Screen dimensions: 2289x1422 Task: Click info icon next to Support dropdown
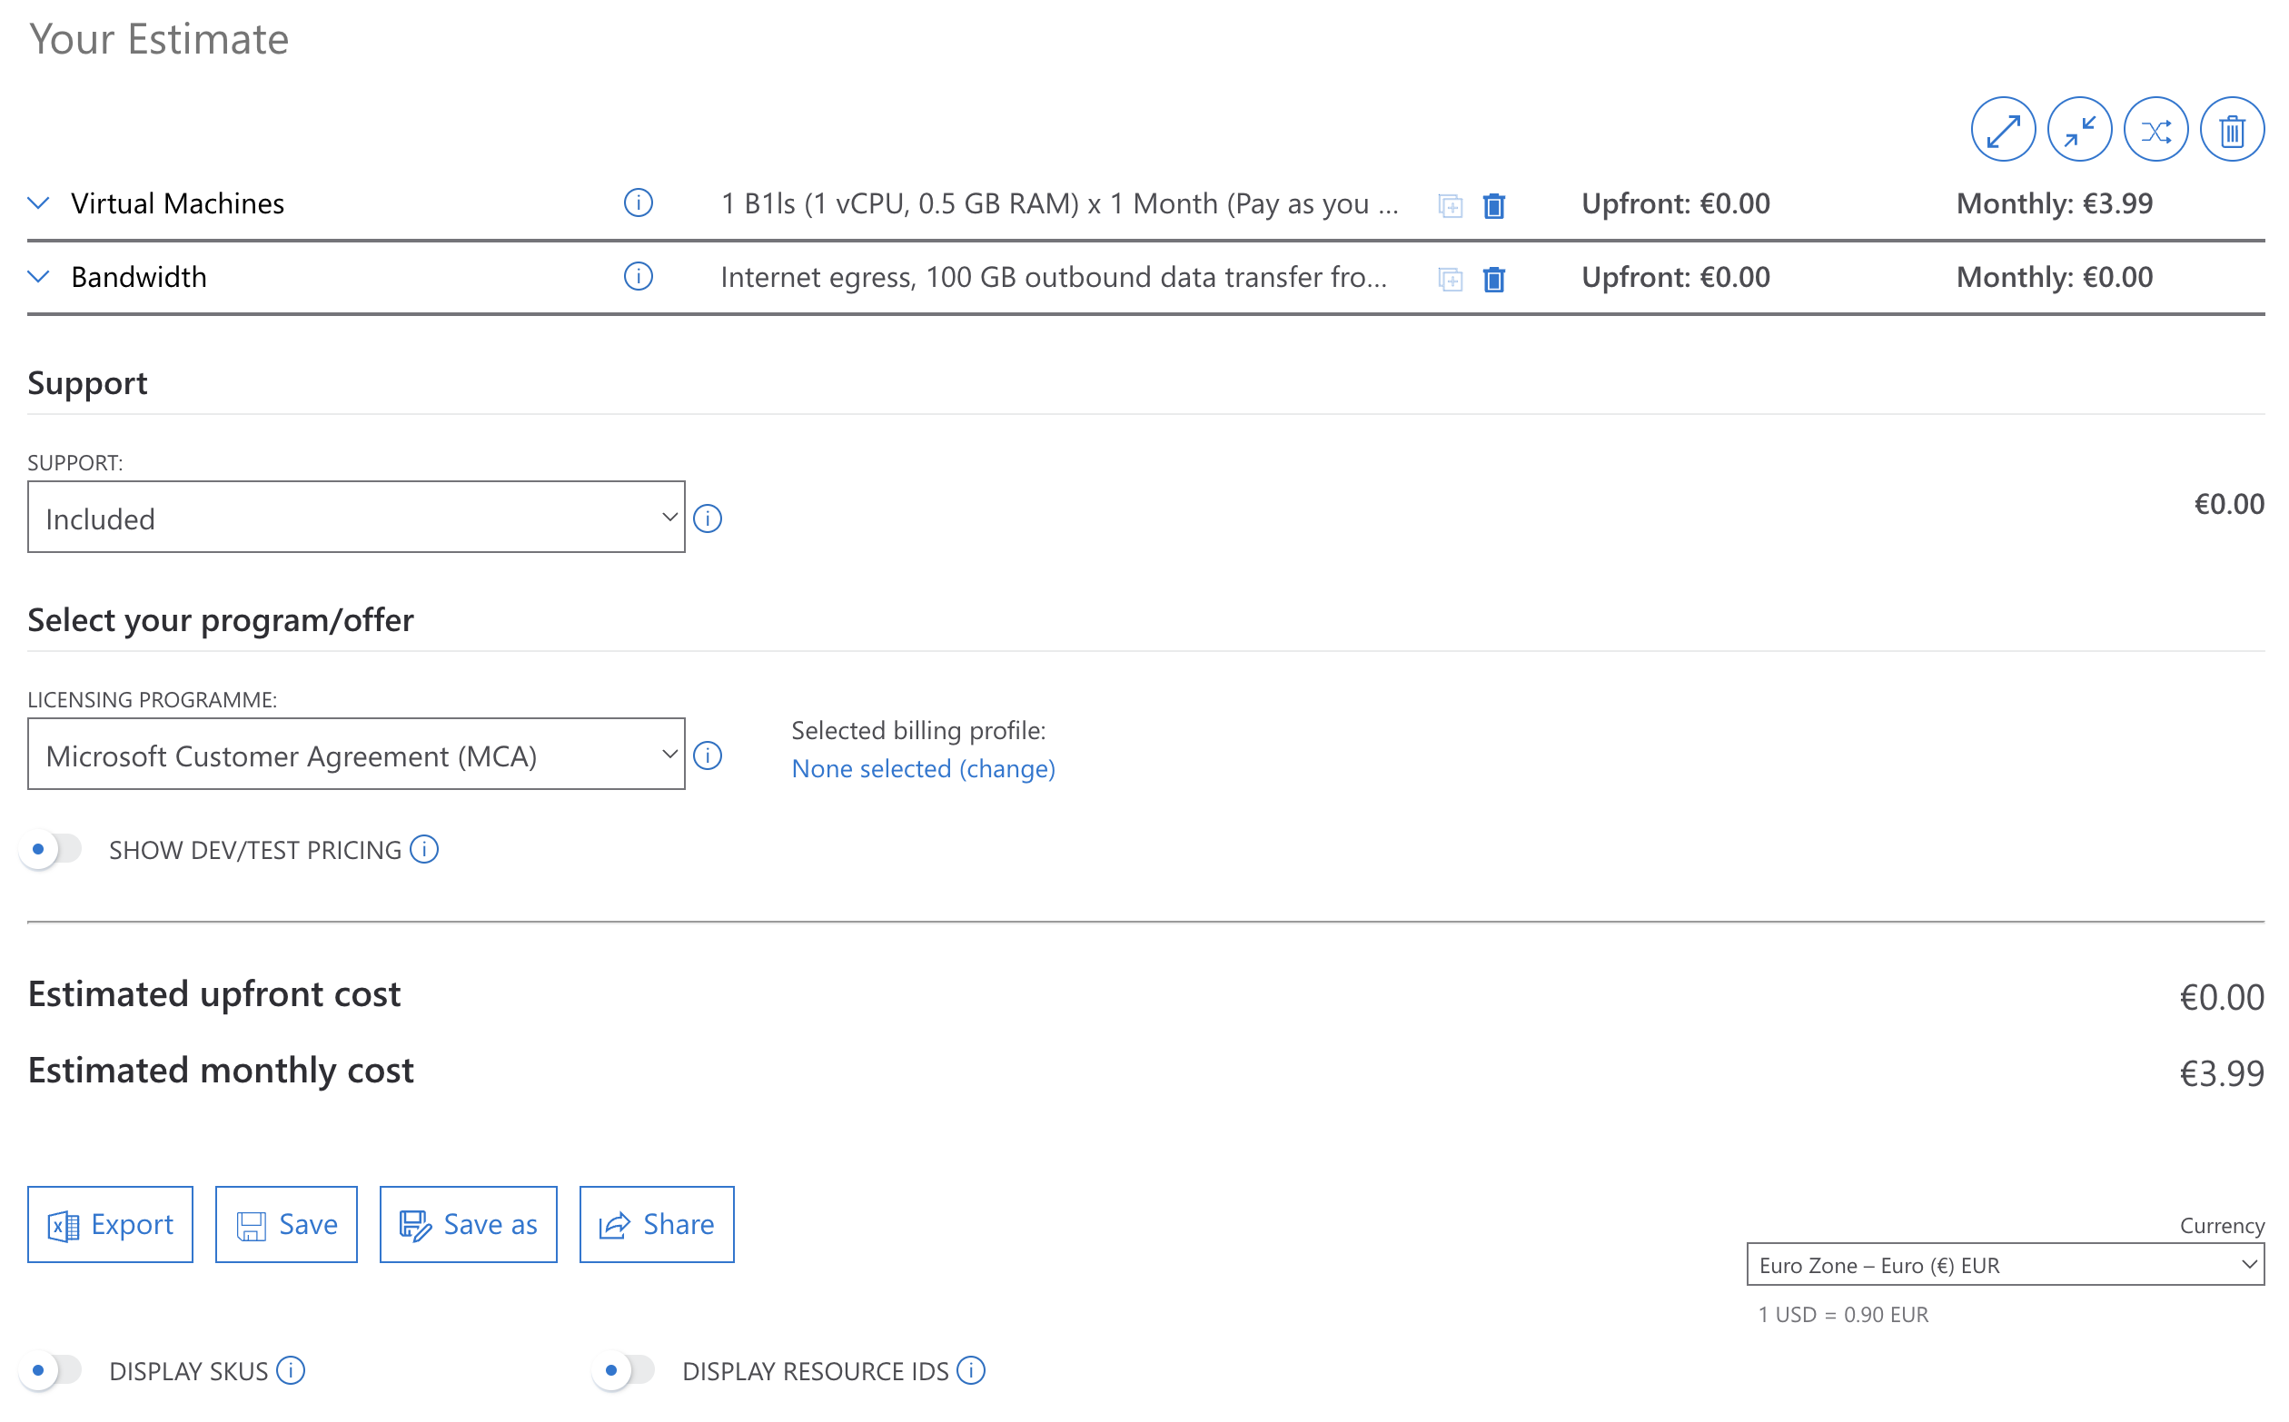click(708, 518)
